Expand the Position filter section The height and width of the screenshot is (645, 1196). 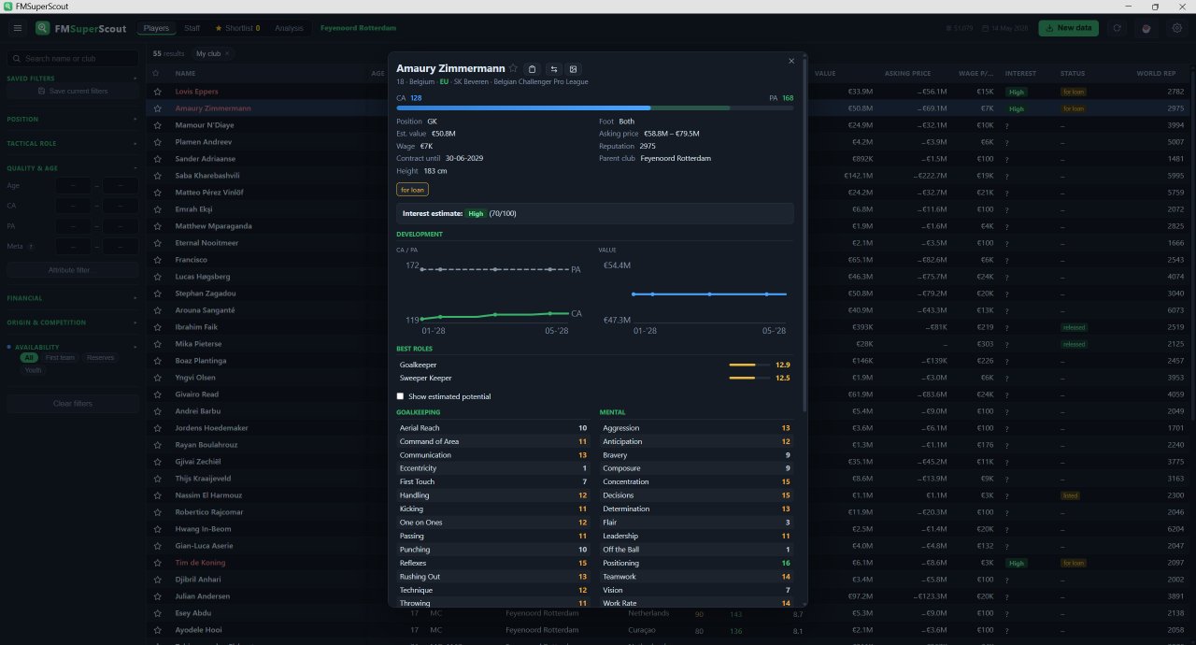pos(72,120)
